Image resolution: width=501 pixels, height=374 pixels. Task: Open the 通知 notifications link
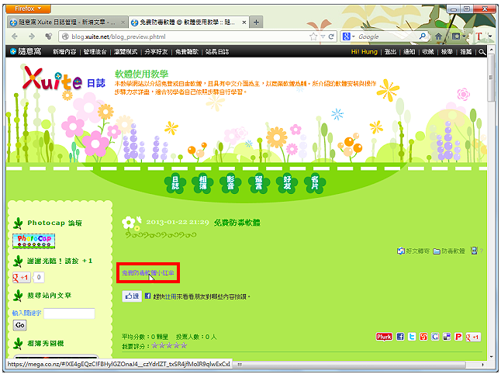click(x=409, y=52)
